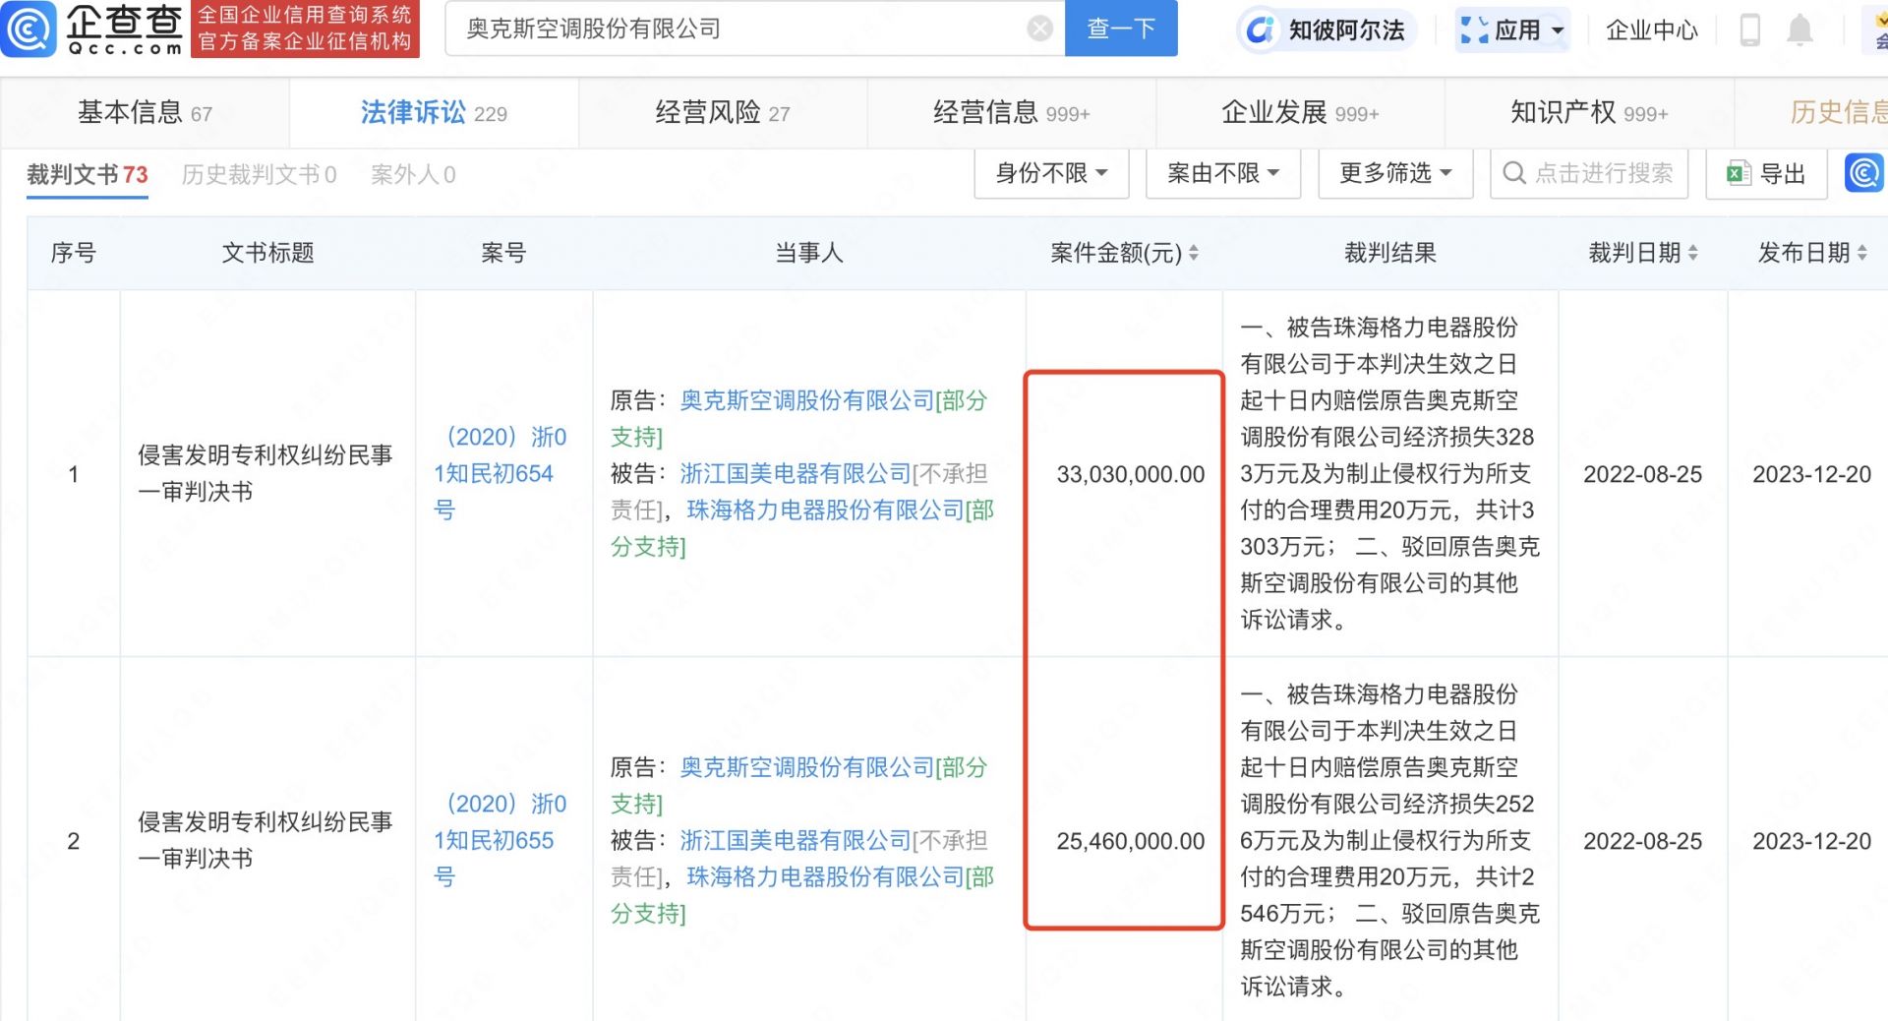Click row 1 publish date 2023-12-20
Screen dimensions: 1888x1021
[1811, 474]
